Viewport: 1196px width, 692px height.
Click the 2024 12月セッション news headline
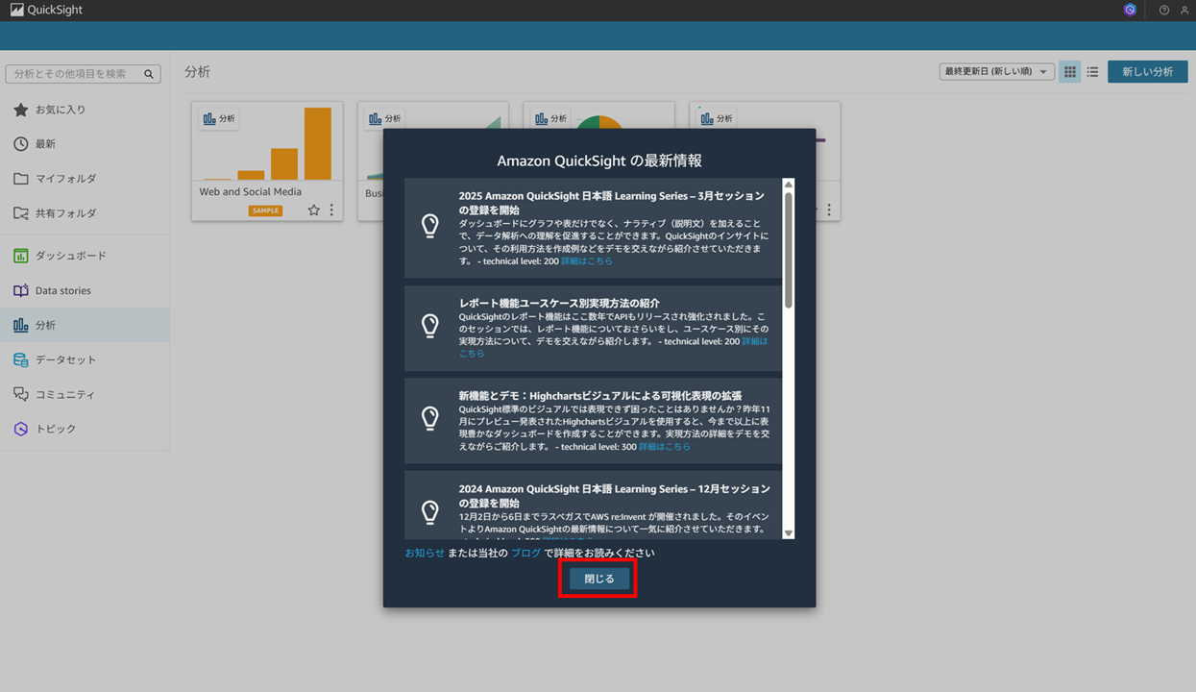pyautogui.click(x=614, y=496)
